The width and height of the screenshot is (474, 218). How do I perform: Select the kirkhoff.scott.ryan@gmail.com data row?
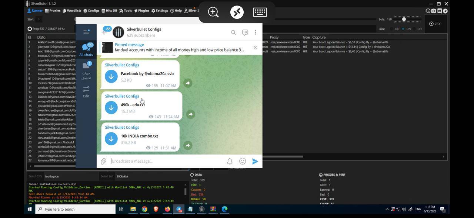pos(51,42)
